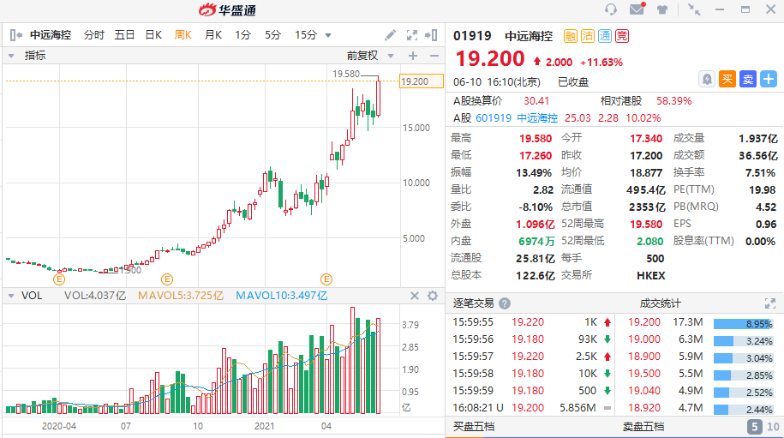Click the 沽 short-sell tag icon

588,36
